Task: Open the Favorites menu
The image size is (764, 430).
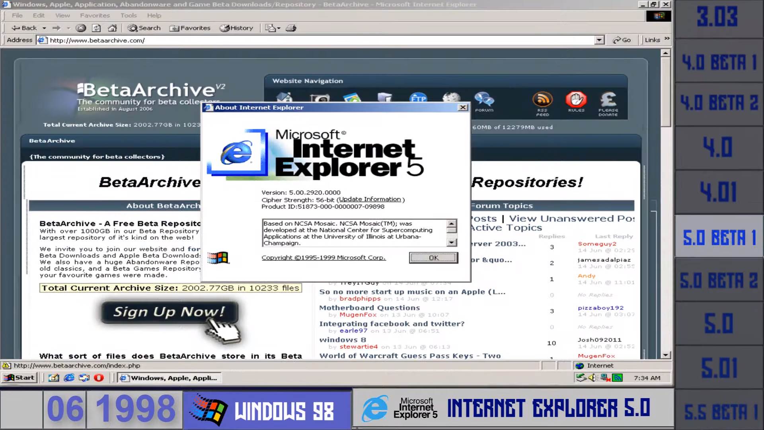Action: [x=94, y=15]
